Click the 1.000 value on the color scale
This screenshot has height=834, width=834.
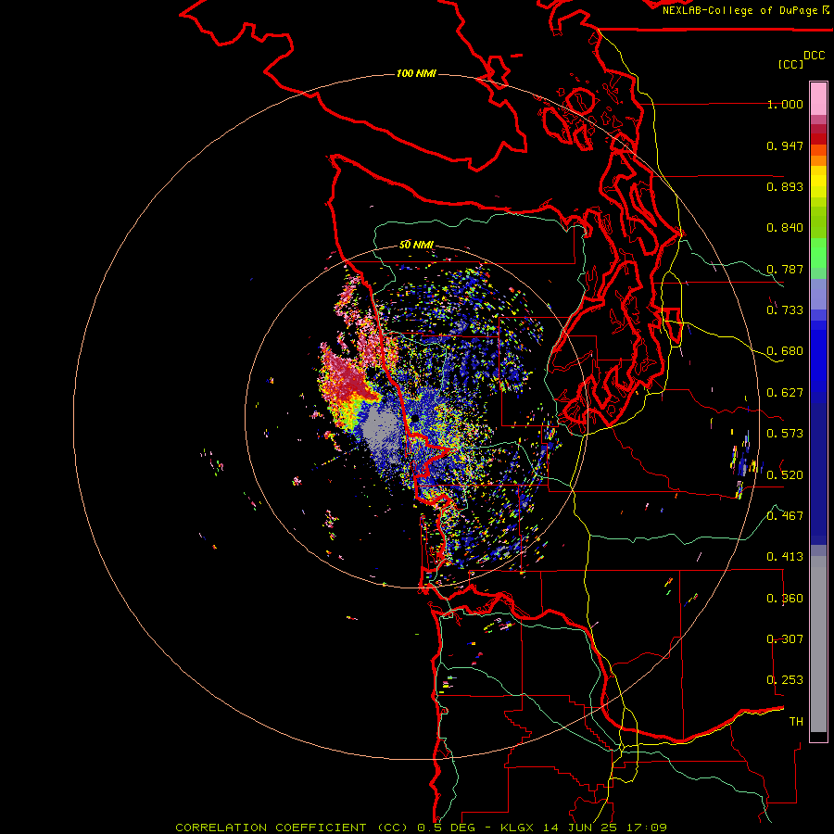pyautogui.click(x=785, y=104)
